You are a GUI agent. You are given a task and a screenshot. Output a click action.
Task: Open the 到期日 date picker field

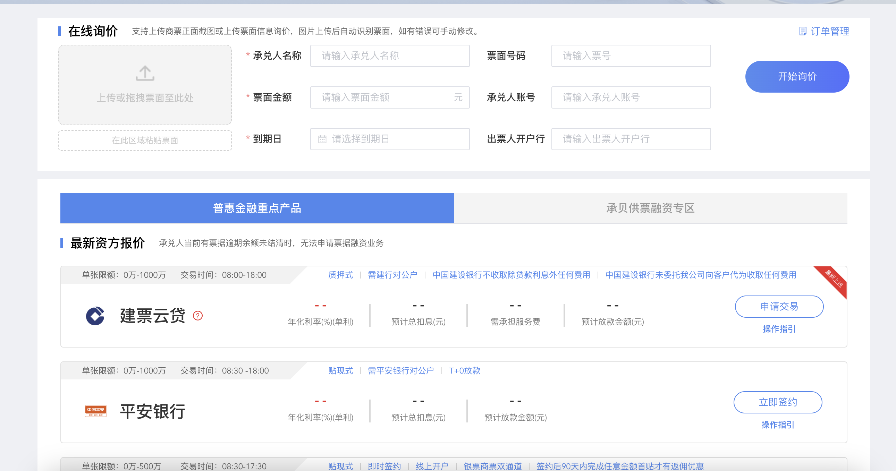(x=390, y=139)
